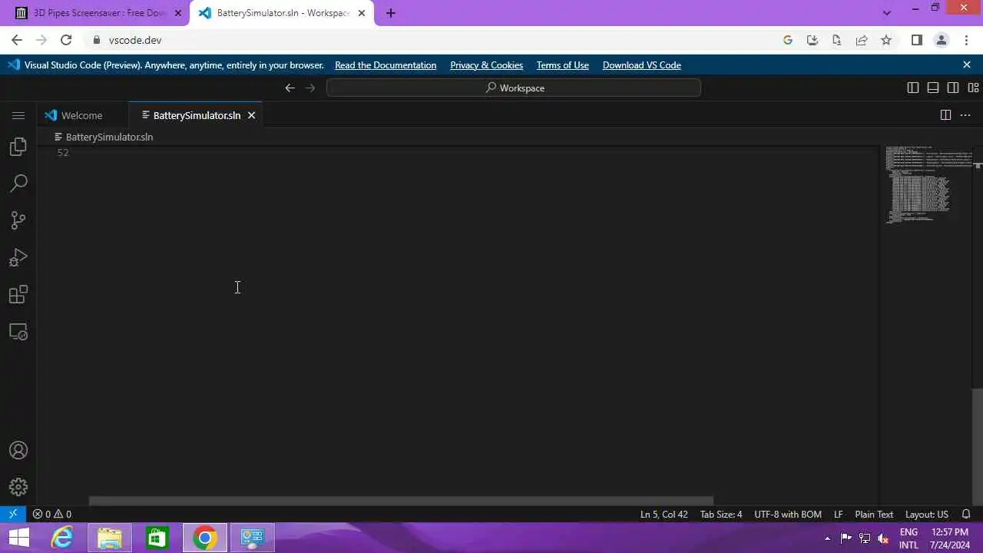Close the BatterySimulator.sln browser tab

(362, 13)
